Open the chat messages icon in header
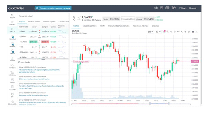The image size is (206, 114). (x=167, y=8)
